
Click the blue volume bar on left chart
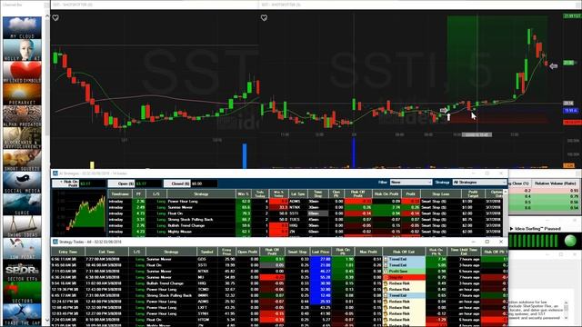coord(245,155)
